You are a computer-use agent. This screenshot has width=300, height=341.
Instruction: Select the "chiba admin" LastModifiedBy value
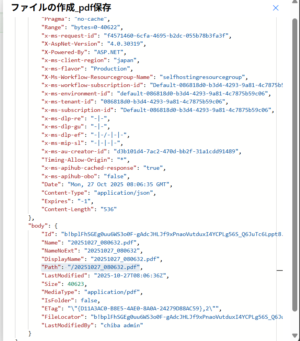(x=122, y=325)
